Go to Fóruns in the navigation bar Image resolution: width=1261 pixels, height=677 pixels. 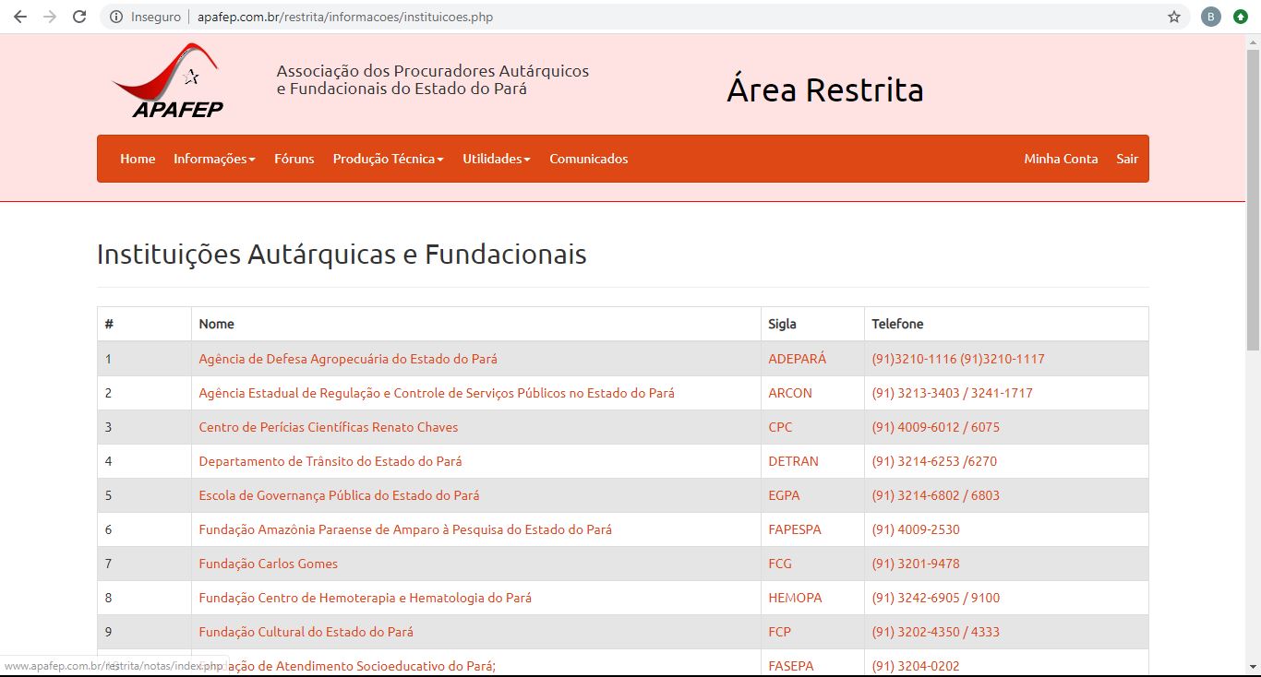(x=294, y=159)
